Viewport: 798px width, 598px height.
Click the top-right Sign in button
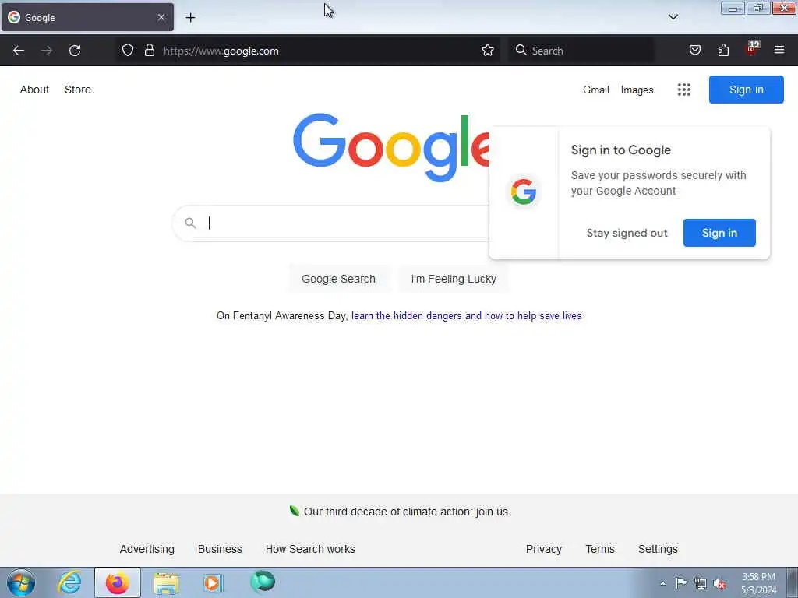coord(746,90)
